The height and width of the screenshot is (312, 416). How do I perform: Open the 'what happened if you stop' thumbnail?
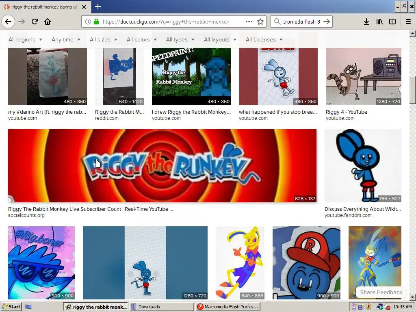point(278,76)
